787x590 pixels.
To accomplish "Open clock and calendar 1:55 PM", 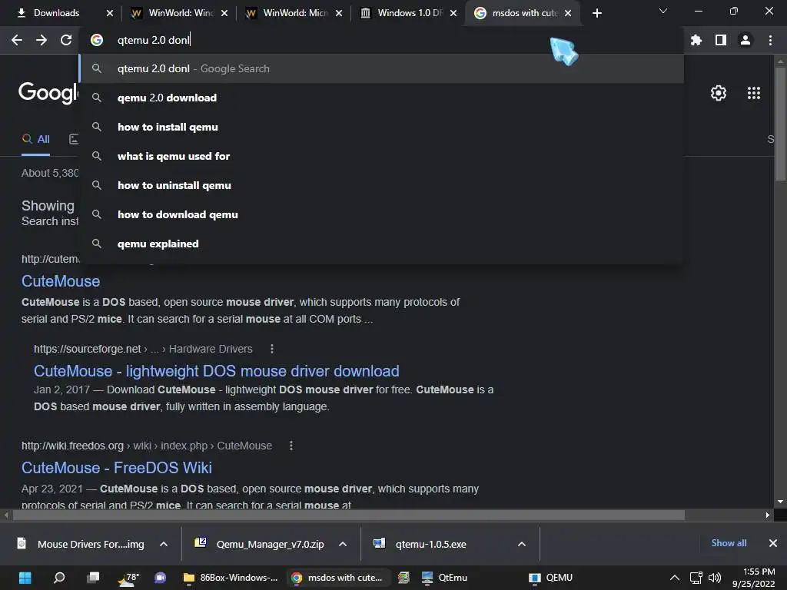I will 754,578.
